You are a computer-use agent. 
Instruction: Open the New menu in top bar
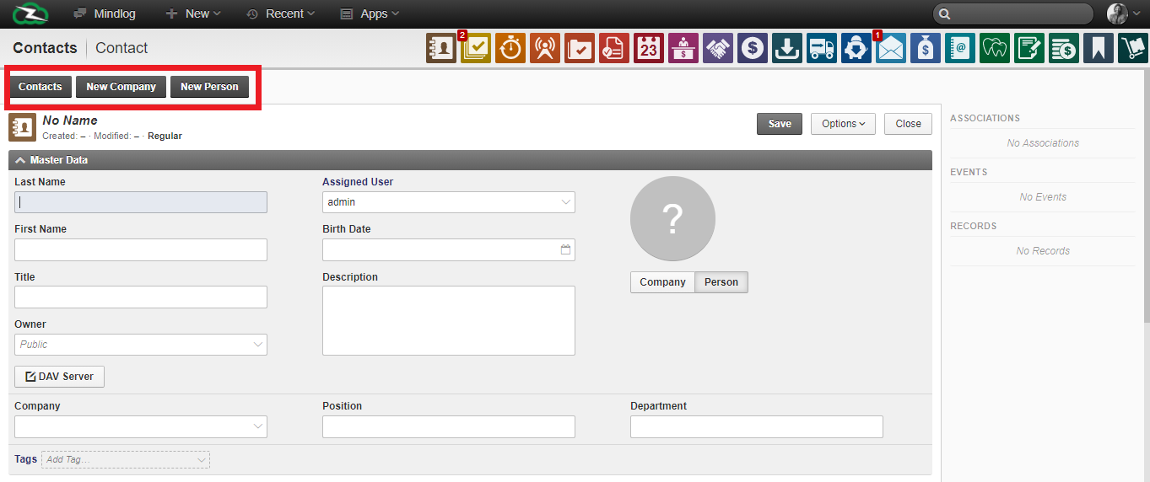coord(193,13)
